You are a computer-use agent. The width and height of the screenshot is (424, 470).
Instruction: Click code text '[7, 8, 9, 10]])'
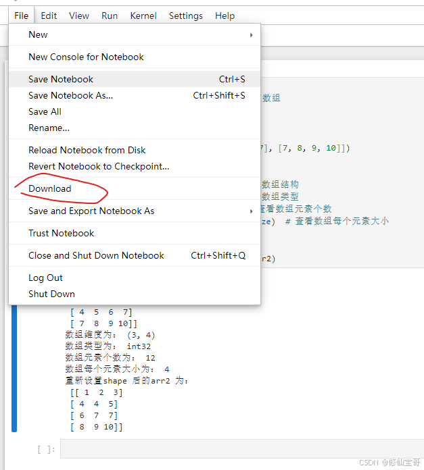pos(314,148)
